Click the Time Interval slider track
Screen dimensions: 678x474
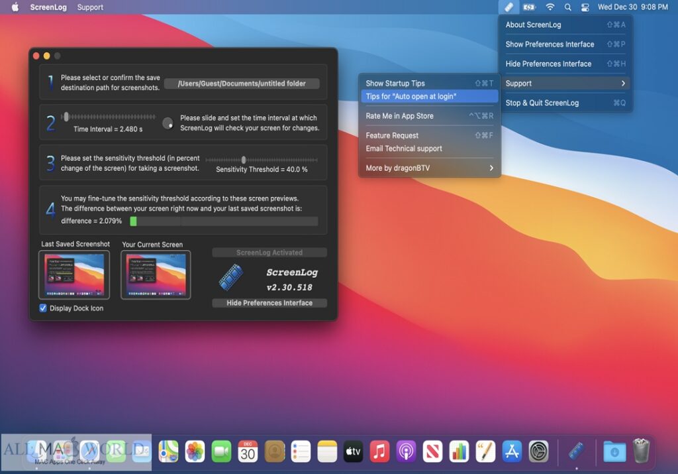(109, 117)
